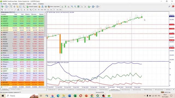Screen dimensions: 175x98
Task: Toggle Chart Shift icon
Action: tap(85, 7)
